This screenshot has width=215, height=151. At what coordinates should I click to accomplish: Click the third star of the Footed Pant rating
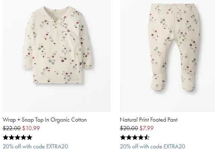135,138
